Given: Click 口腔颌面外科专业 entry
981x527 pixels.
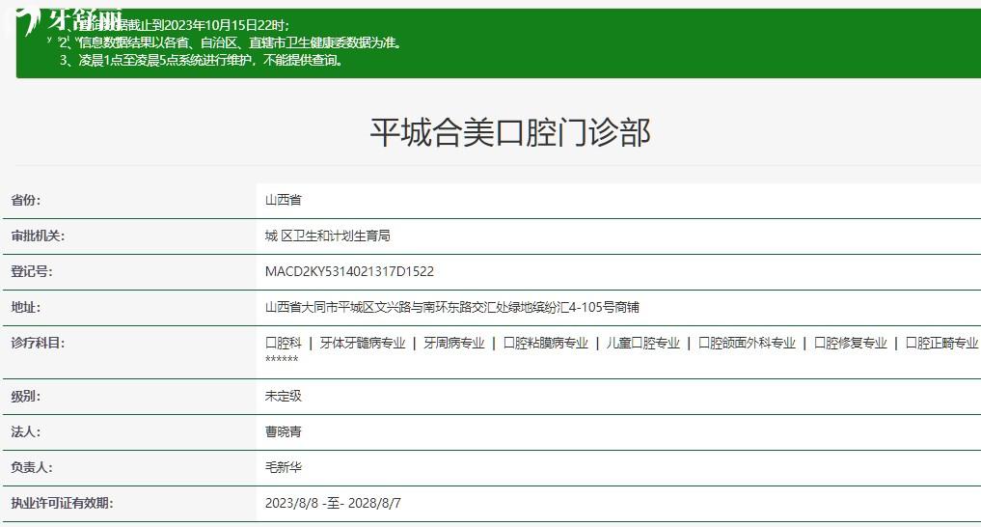Looking at the screenshot, I should (747, 343).
